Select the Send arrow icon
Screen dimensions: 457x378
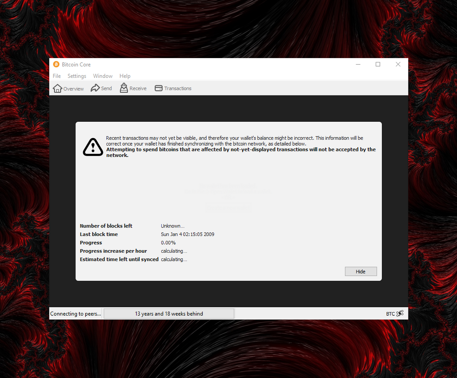pyautogui.click(x=95, y=88)
